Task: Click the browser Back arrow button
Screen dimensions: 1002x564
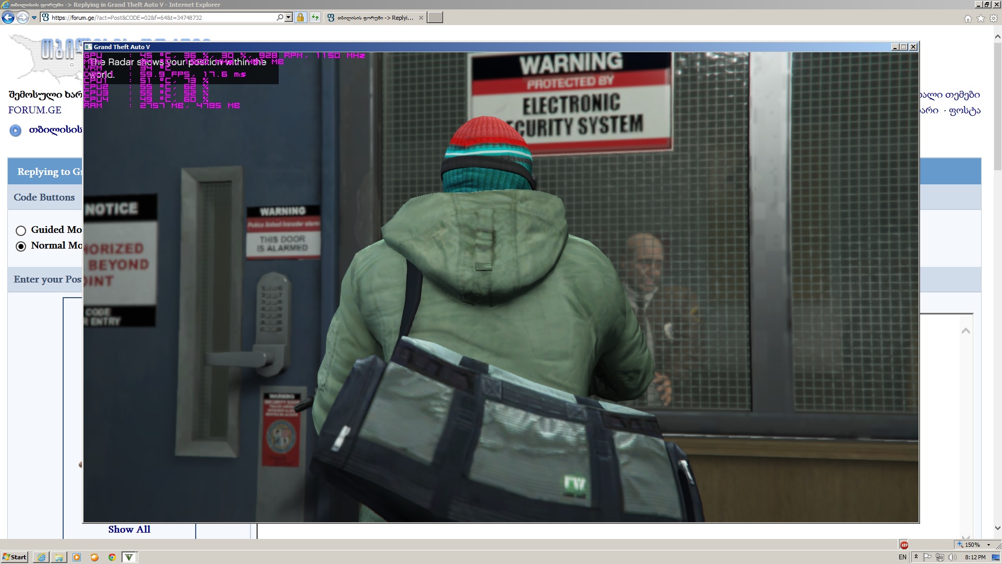Action: [x=8, y=18]
